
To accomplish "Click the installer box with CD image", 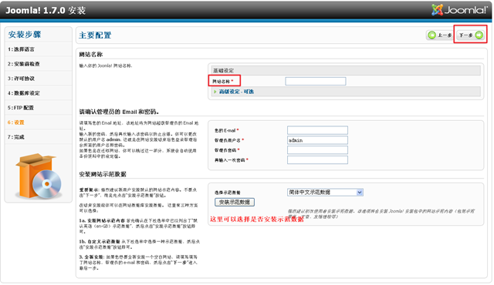I will 39,176.
